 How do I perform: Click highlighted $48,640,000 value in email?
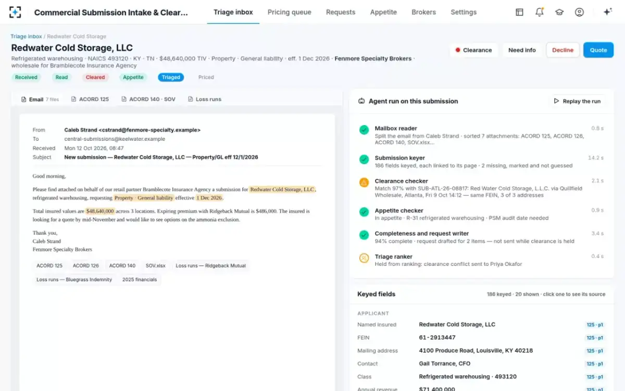tap(100, 211)
